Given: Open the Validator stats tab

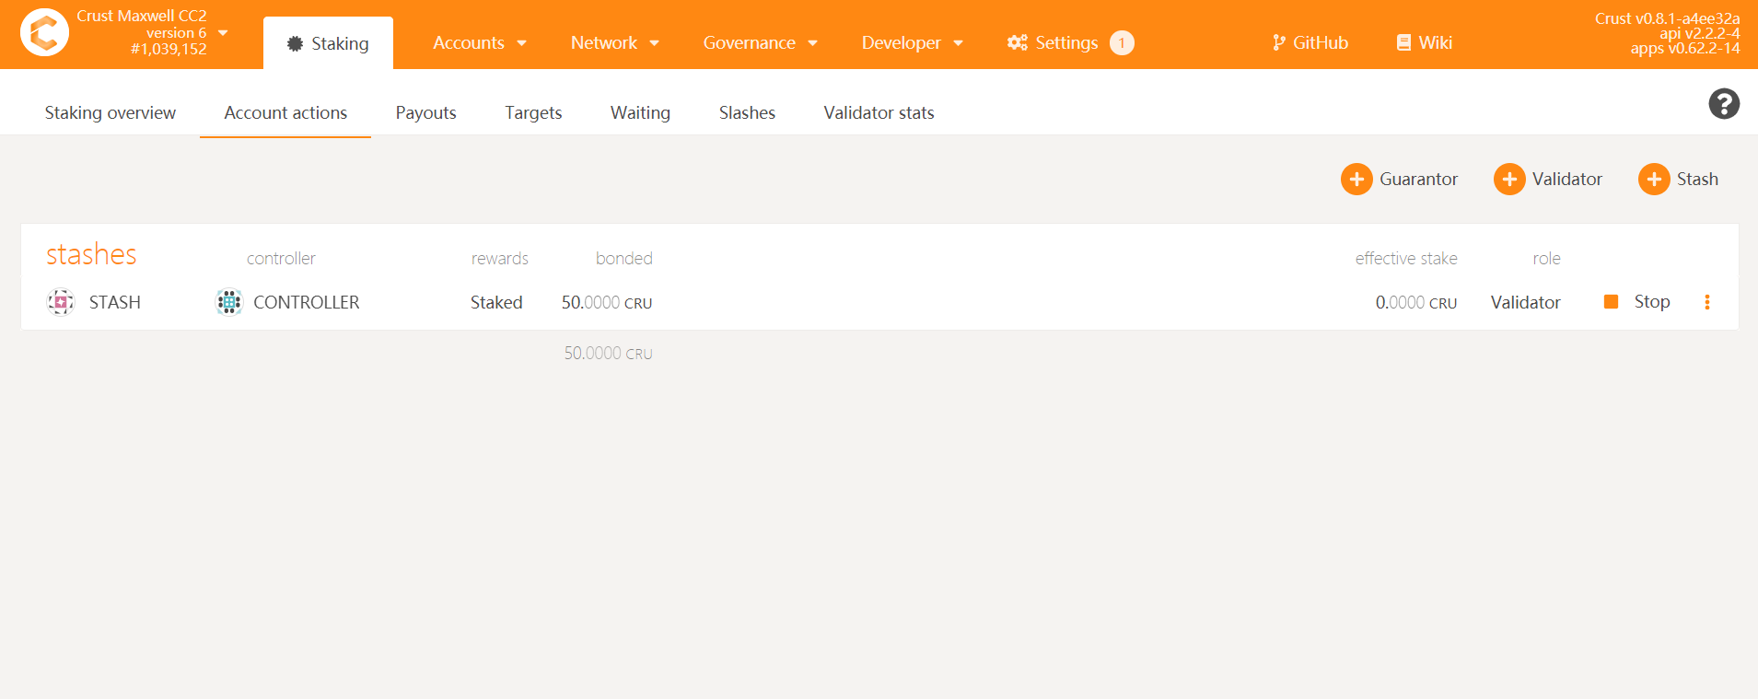Looking at the screenshot, I should pos(879,113).
